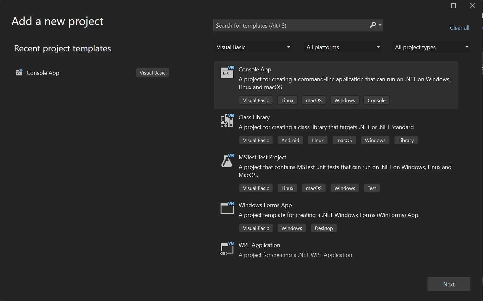
Task: Select the Class Library template title
Action: (x=254, y=117)
